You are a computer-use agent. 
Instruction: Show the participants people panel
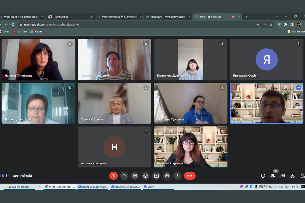pyautogui.click(x=273, y=176)
